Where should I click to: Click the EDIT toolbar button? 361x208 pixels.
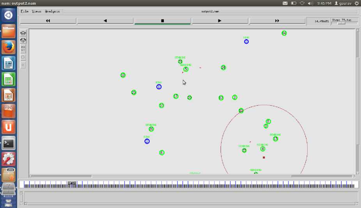click(23, 49)
